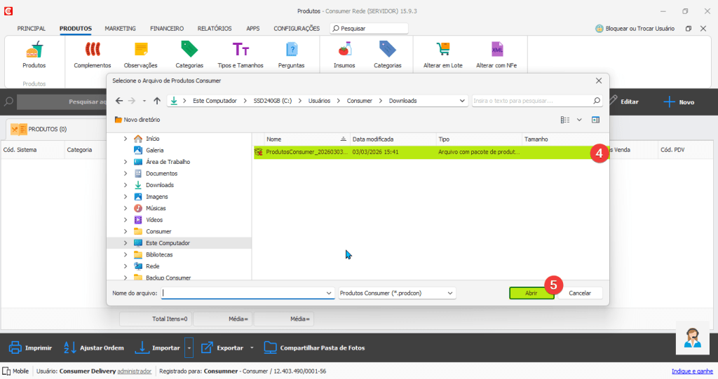The image size is (718, 379).
Task: Click the up-directory arrow in dialog
Action: [x=157, y=101]
